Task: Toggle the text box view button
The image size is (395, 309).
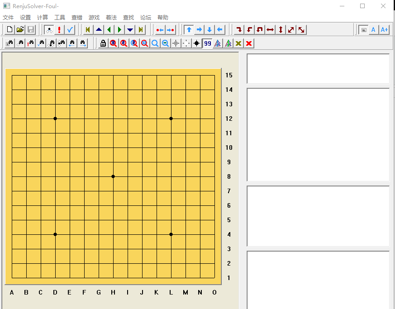Action: tap(363, 30)
